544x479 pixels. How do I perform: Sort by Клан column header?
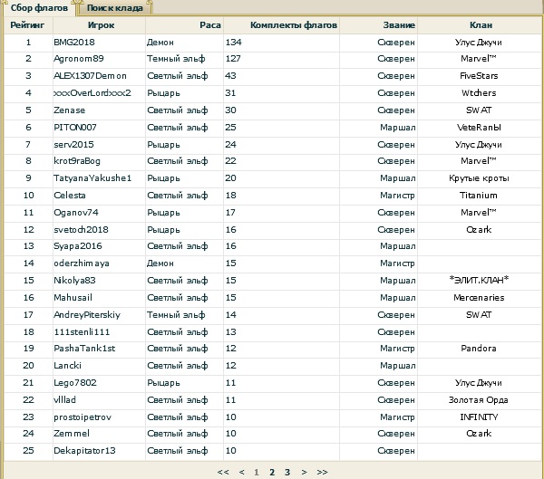[x=481, y=25]
